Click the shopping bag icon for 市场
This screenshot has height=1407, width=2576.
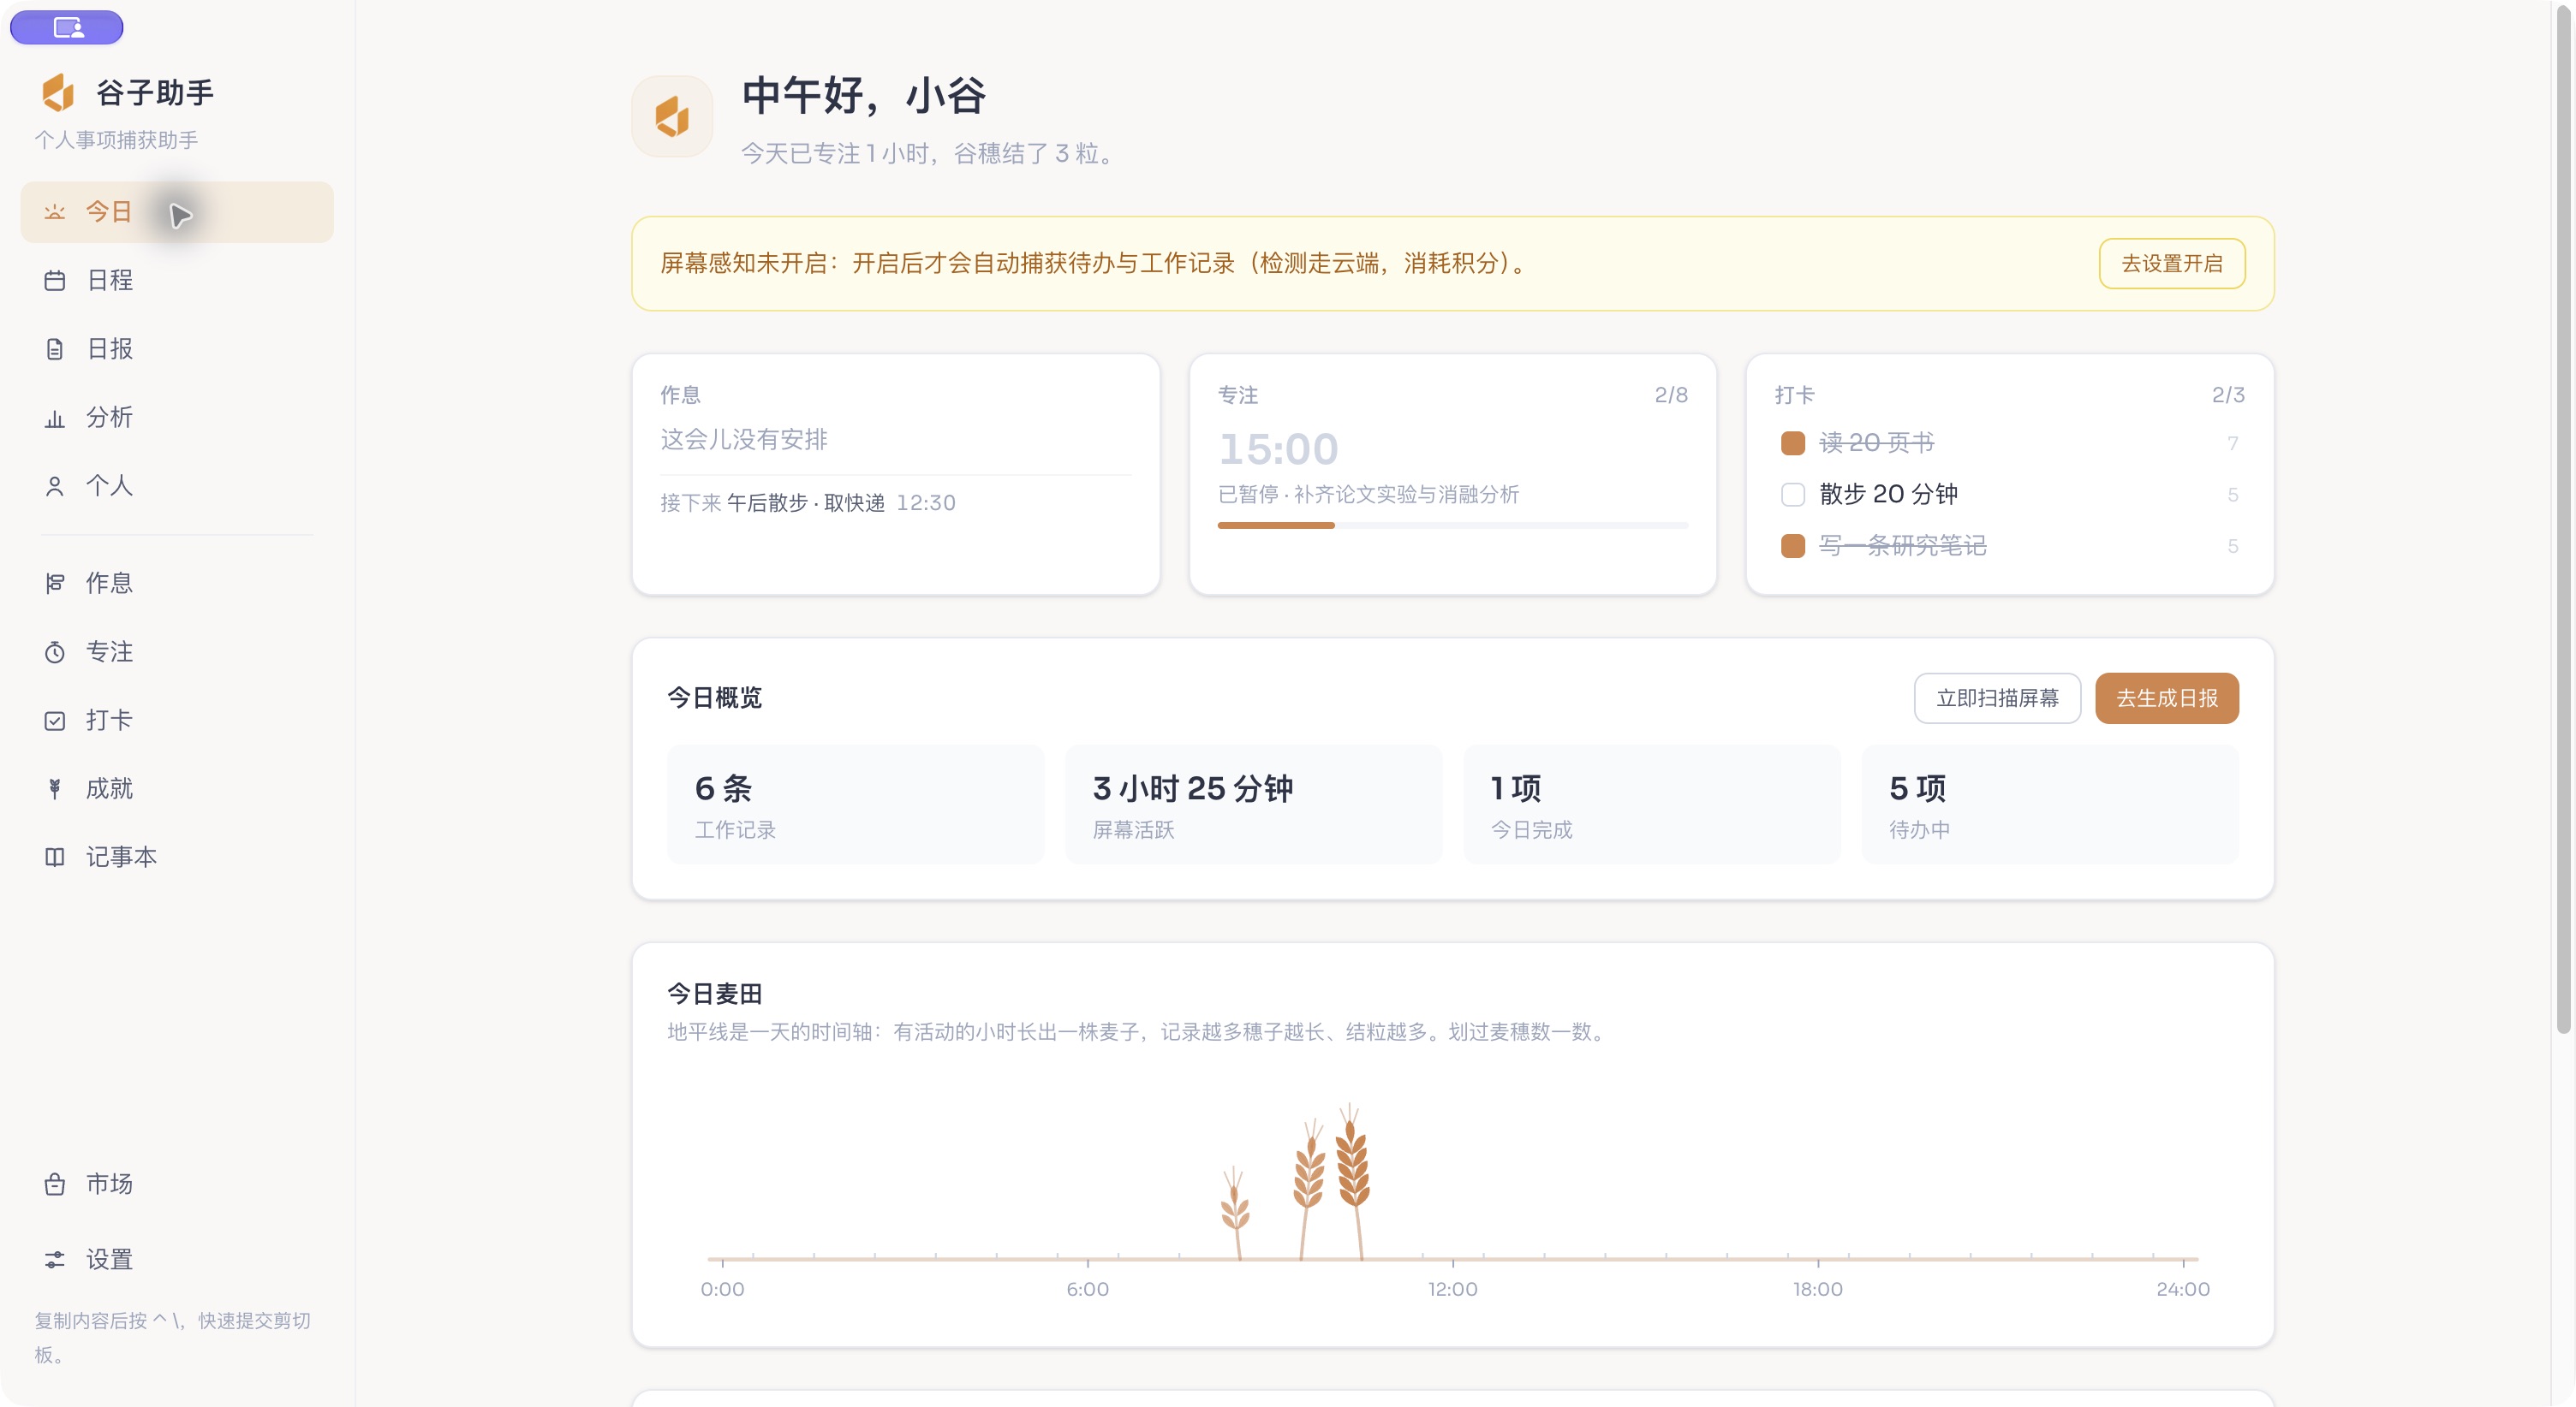[x=54, y=1184]
